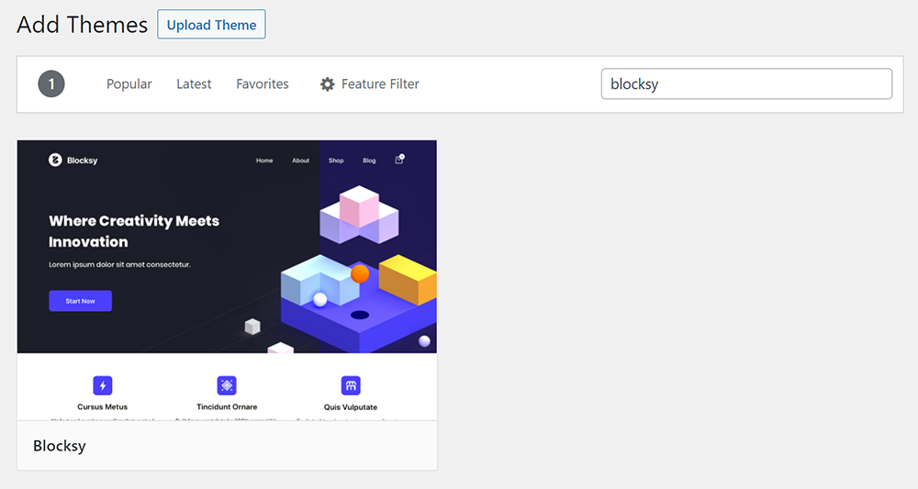Click the Quis Vulputate store icon
Image resolution: width=918 pixels, height=489 pixels.
point(351,385)
